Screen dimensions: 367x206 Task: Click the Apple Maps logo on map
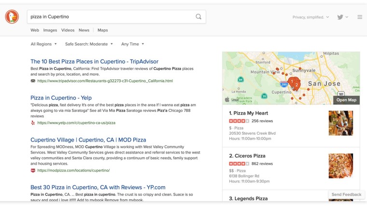point(227,100)
